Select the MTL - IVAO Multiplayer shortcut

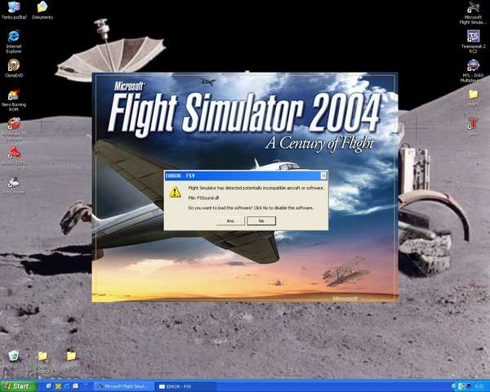tap(473, 71)
